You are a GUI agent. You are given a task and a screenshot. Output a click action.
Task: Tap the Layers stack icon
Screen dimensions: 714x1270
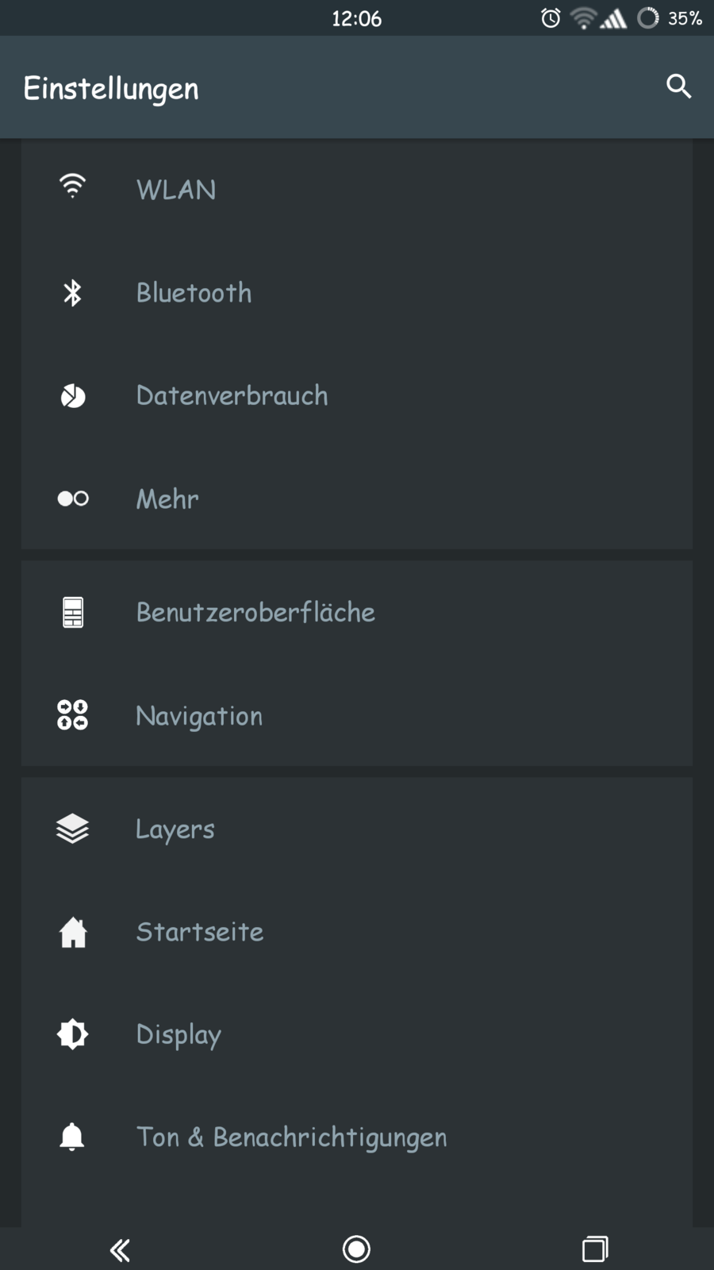72,829
